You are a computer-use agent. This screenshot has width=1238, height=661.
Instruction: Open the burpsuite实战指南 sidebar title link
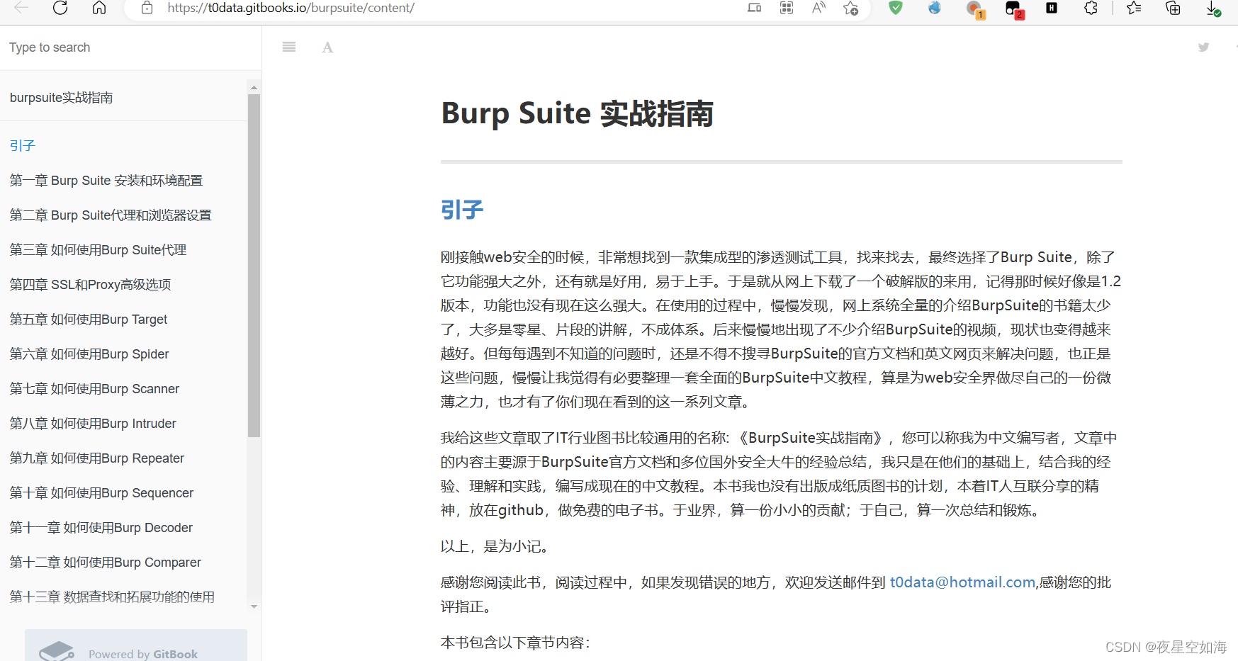[x=62, y=98]
